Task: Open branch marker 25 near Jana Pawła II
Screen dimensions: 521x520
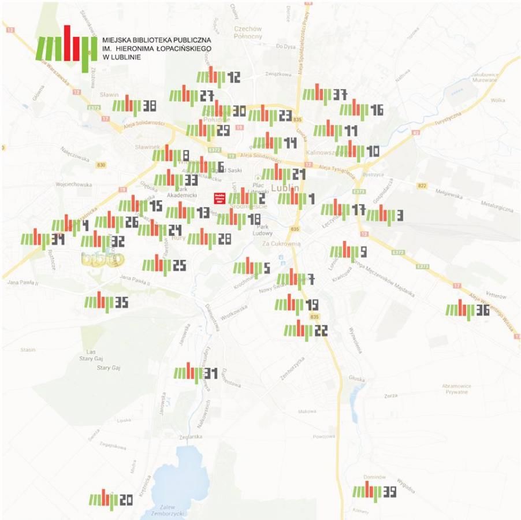Action: 164,265
